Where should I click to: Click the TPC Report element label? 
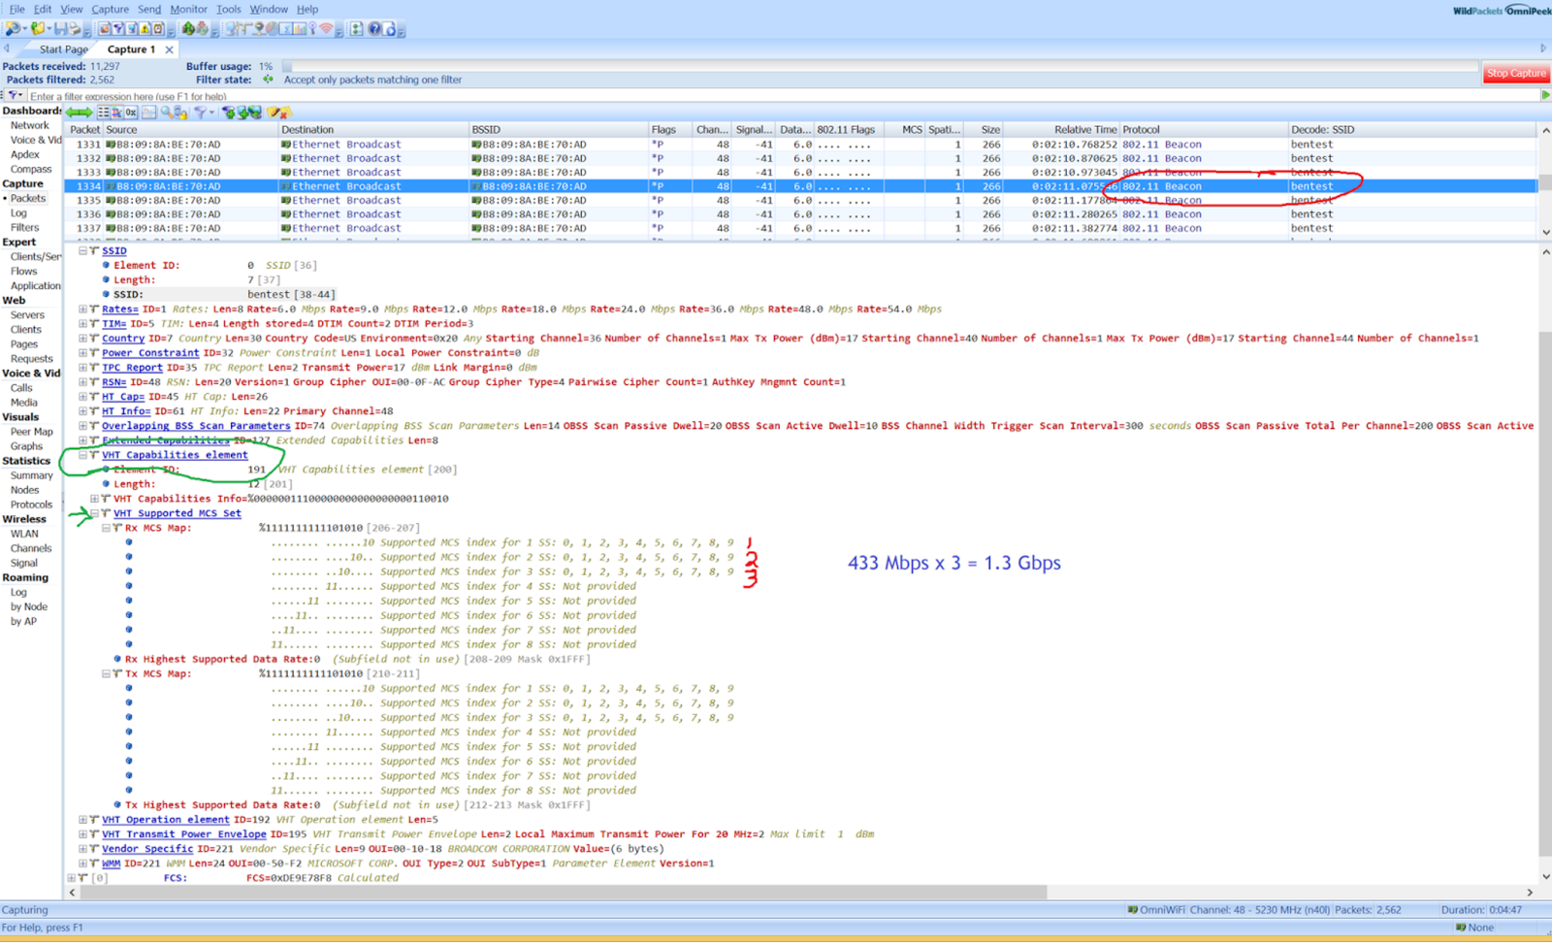[x=132, y=367]
